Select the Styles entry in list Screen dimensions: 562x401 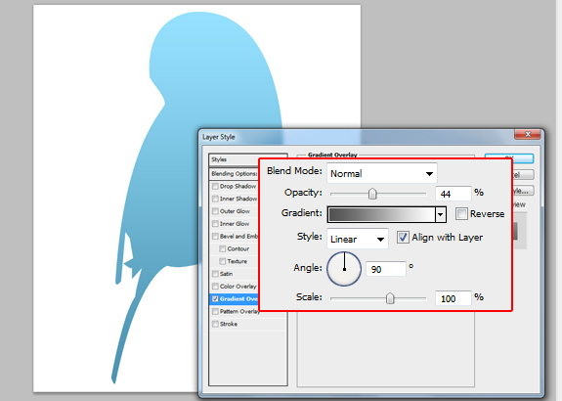coord(235,159)
